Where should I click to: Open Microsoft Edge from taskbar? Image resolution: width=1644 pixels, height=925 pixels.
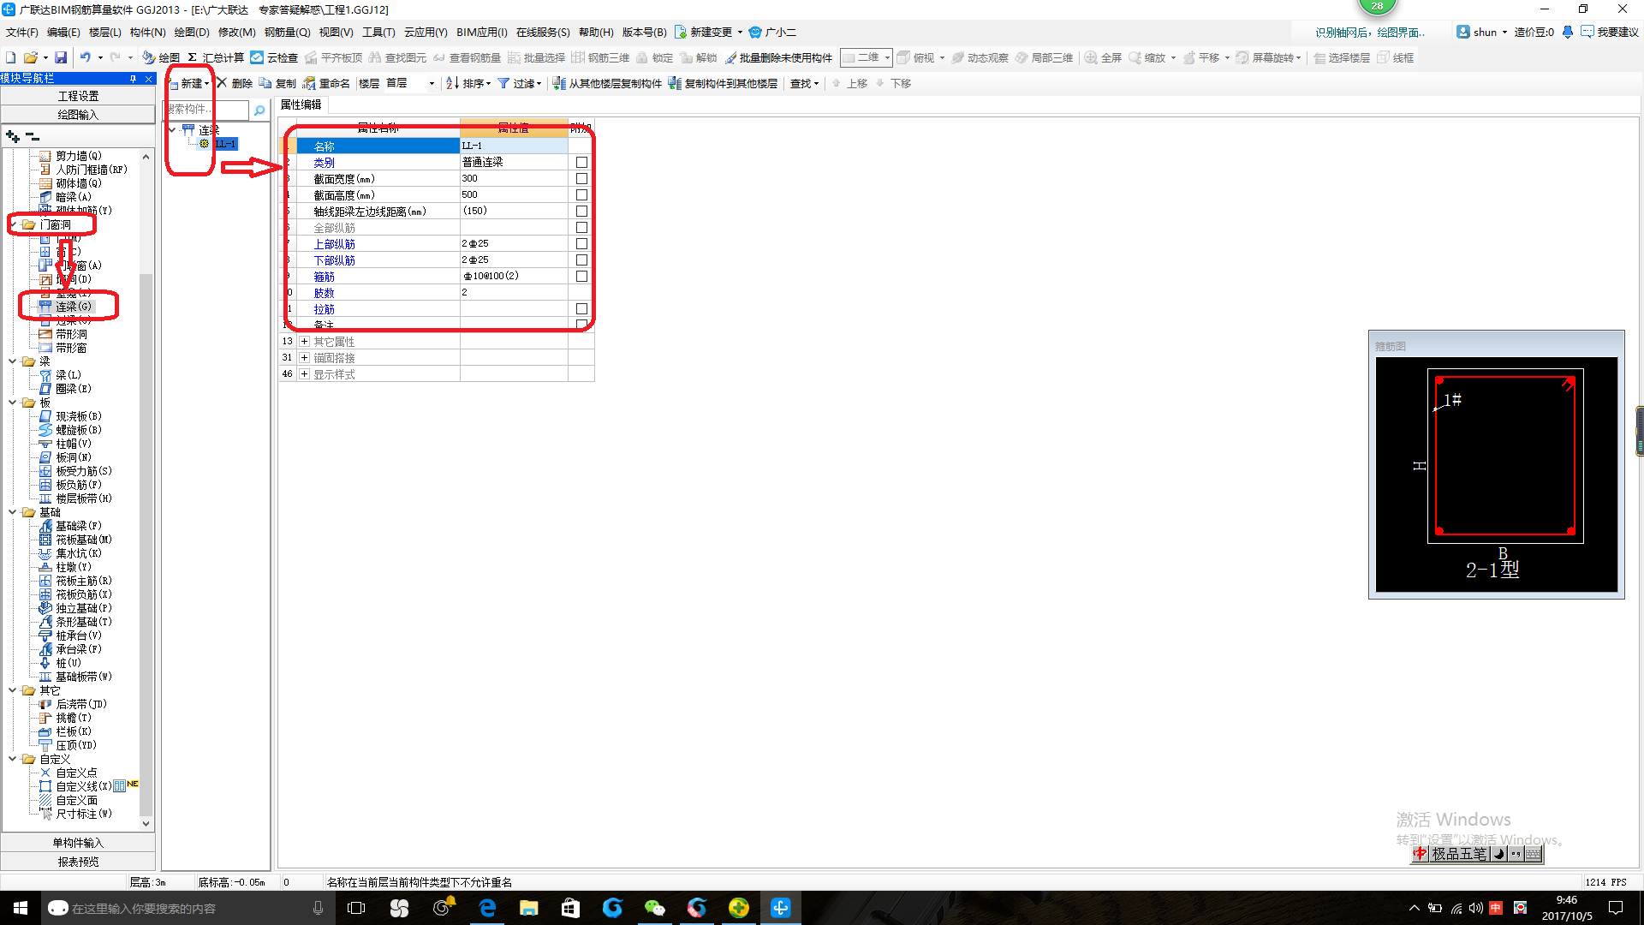click(x=486, y=908)
